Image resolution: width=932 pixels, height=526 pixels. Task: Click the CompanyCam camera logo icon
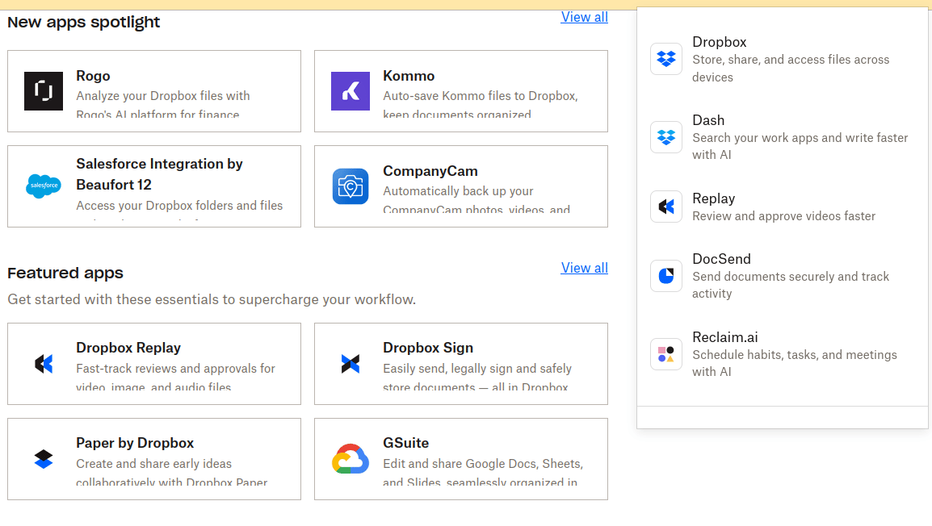(350, 186)
